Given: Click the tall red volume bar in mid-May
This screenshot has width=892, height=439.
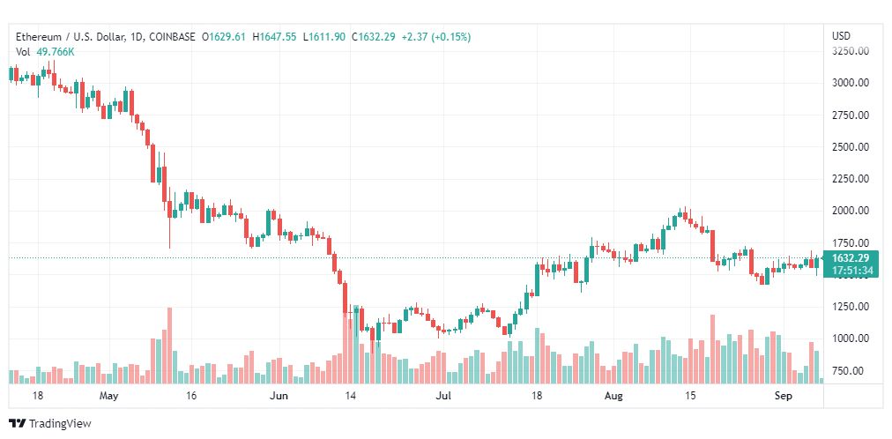Looking at the screenshot, I should coord(169,346).
